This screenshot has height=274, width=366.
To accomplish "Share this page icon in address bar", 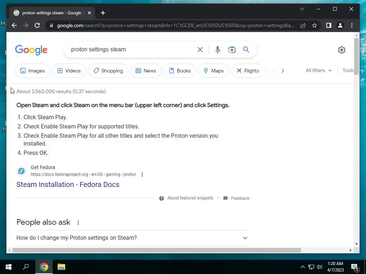I will 303,25.
